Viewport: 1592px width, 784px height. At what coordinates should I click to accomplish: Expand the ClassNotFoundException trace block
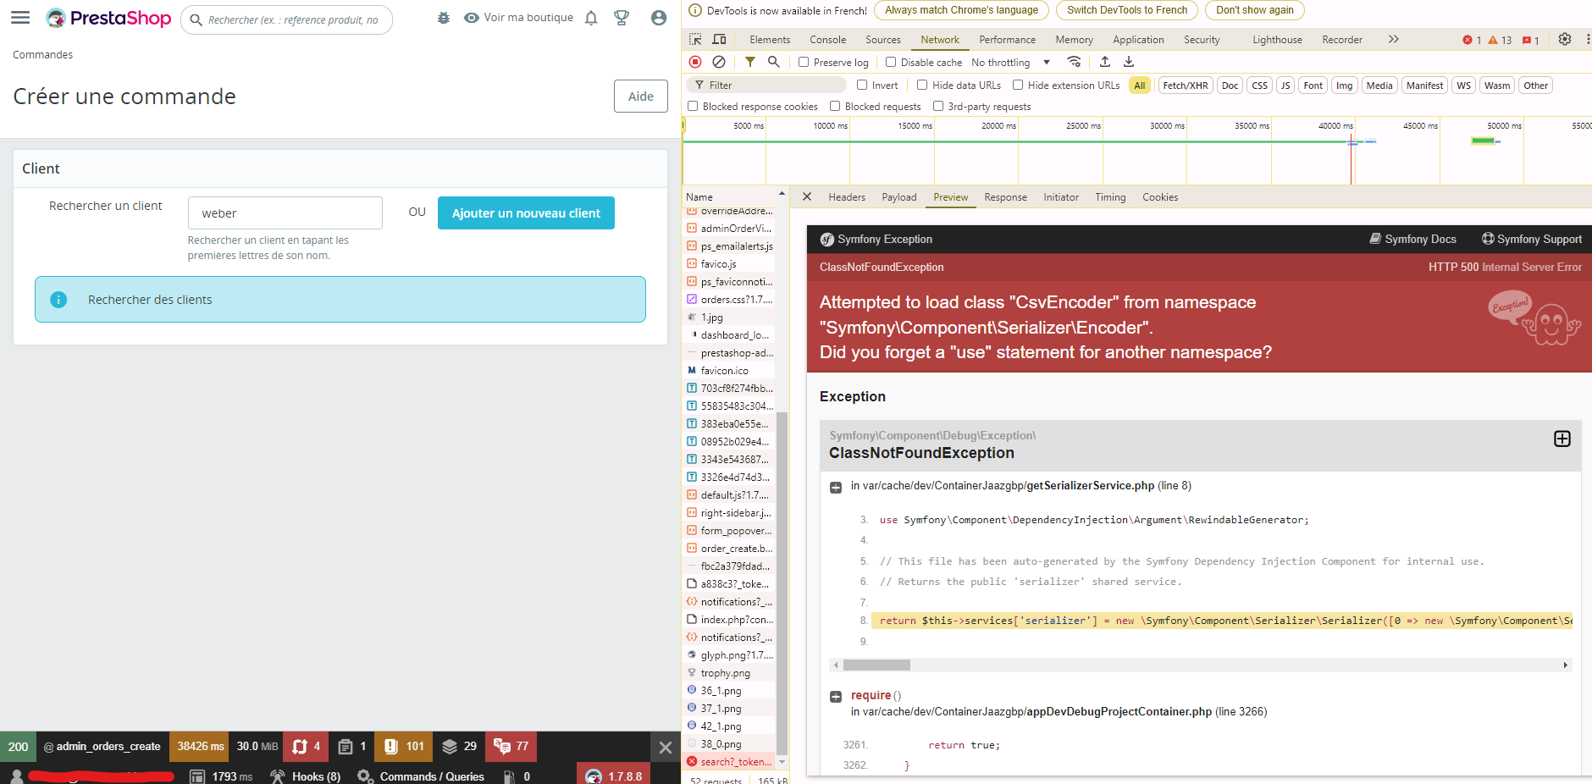click(x=1562, y=439)
